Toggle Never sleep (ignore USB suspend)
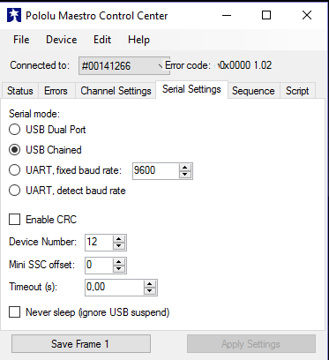The width and height of the screenshot is (329, 360). click(x=14, y=312)
